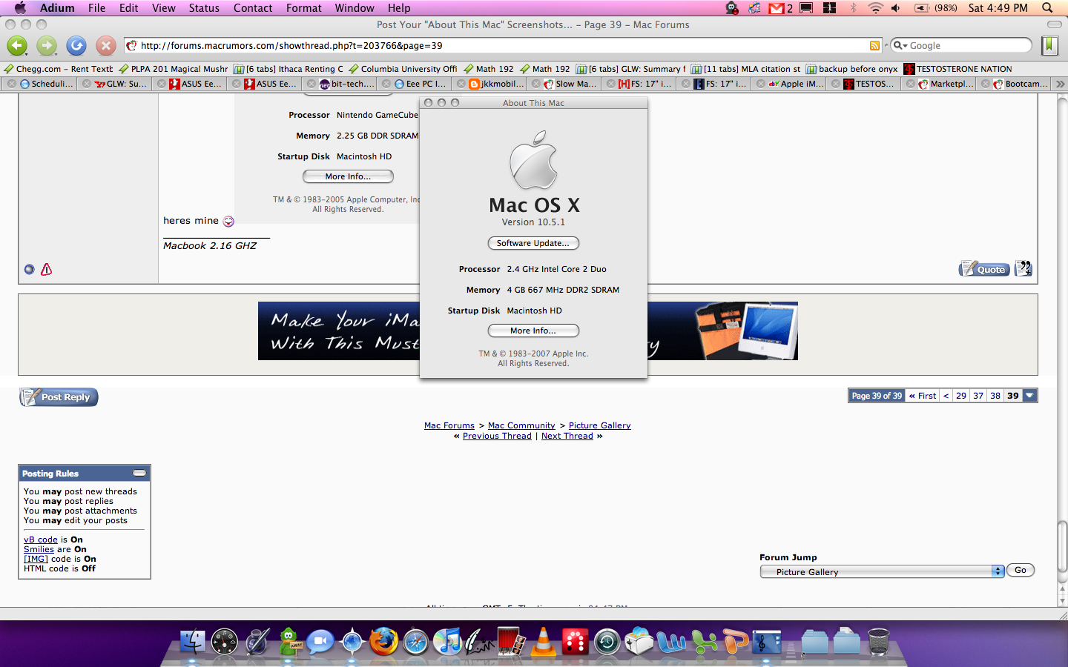The height and width of the screenshot is (667, 1068).
Task: Reload the page with the blue refresh button
Action: pos(76,46)
